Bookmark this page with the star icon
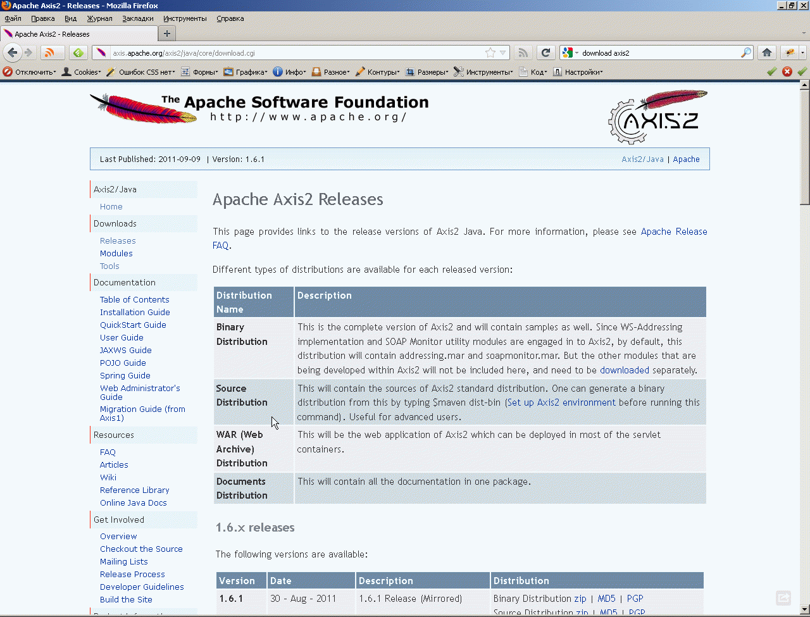810x617 pixels. click(490, 53)
